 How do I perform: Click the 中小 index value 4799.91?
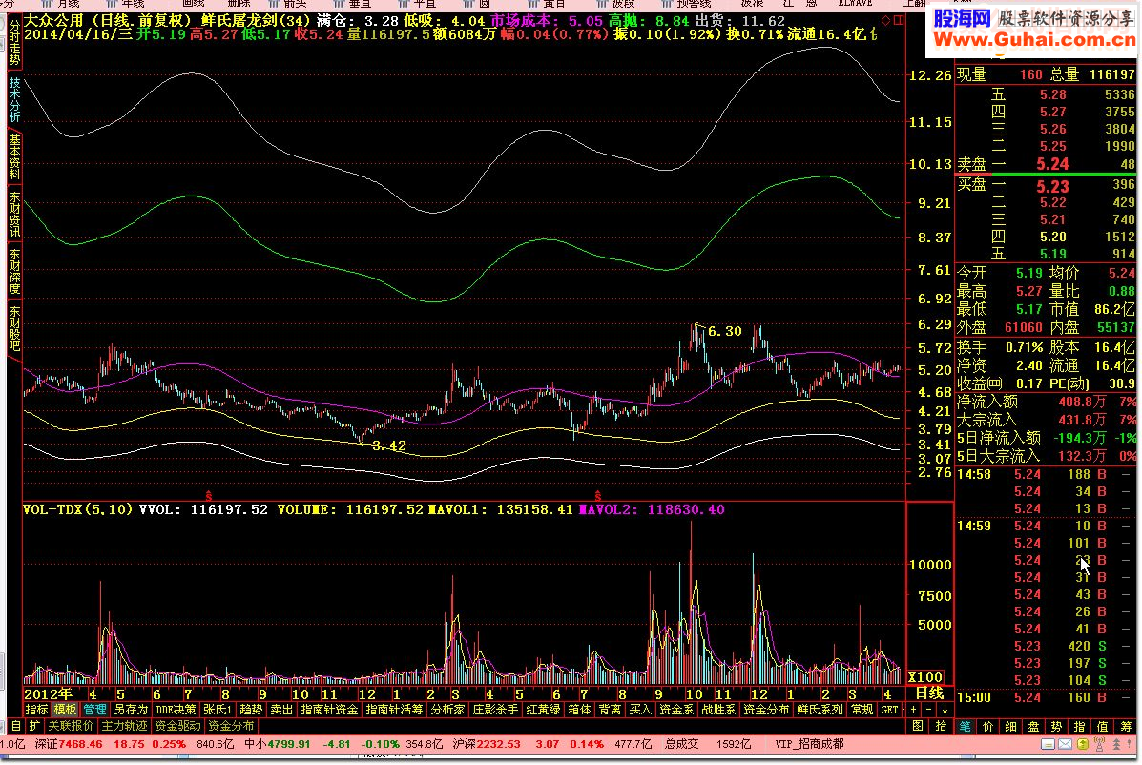[288, 744]
